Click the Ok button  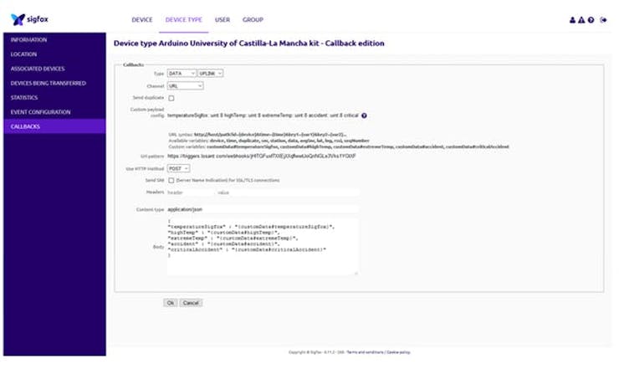click(170, 303)
